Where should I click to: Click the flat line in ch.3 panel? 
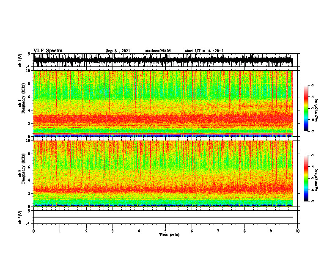tap(163, 217)
